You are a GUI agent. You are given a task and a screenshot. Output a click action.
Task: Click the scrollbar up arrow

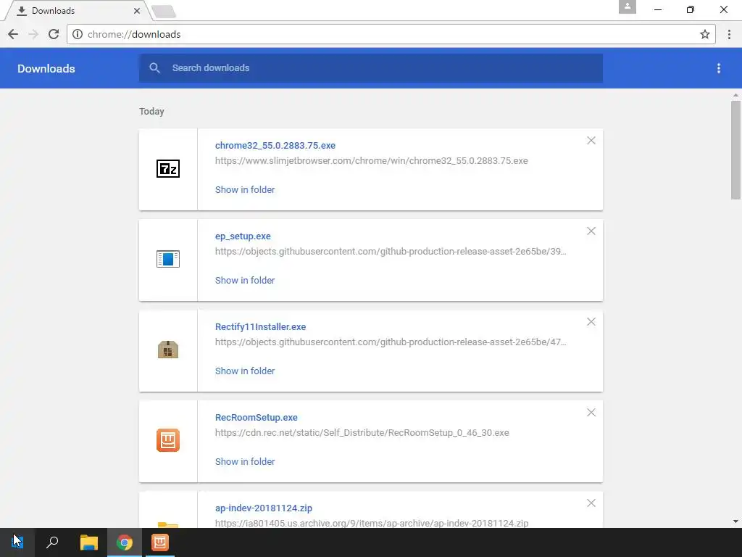(x=735, y=95)
